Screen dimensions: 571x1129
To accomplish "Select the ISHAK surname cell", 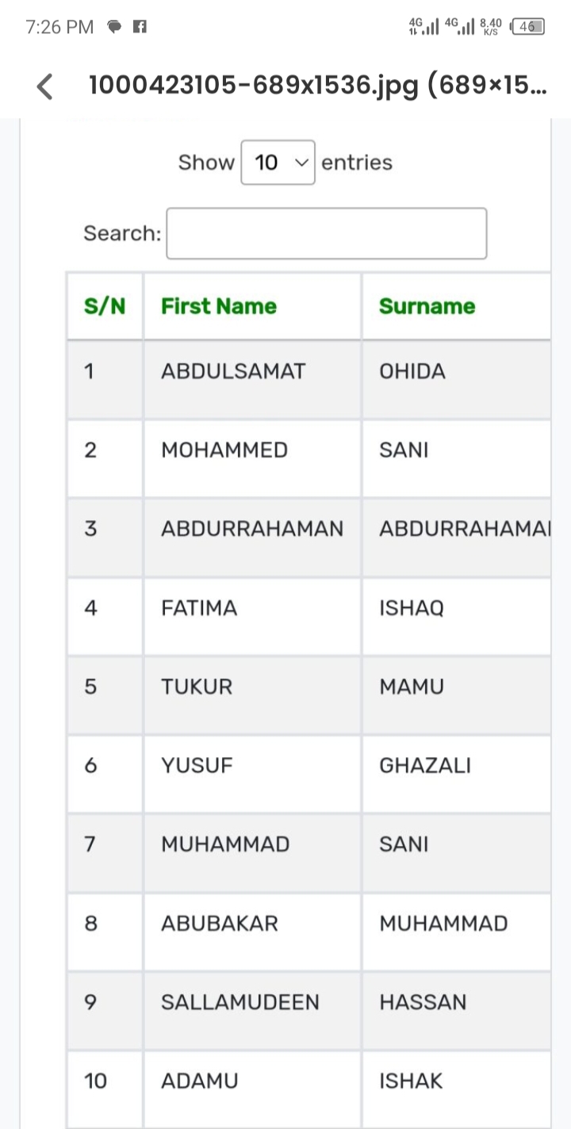I will [411, 1081].
